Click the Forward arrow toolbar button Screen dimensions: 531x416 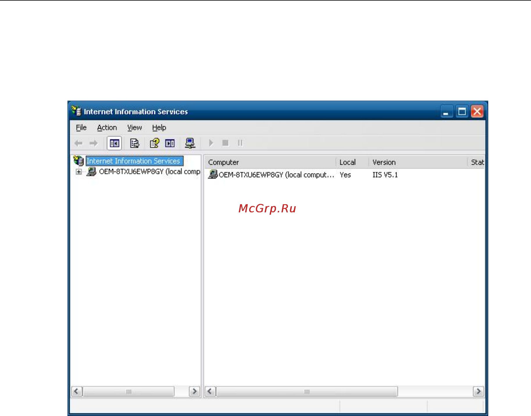coord(93,143)
